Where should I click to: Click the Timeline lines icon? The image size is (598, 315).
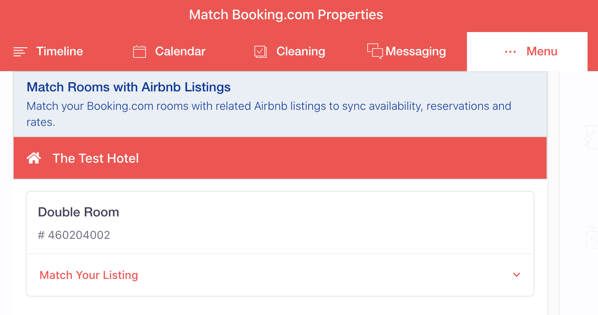20,52
